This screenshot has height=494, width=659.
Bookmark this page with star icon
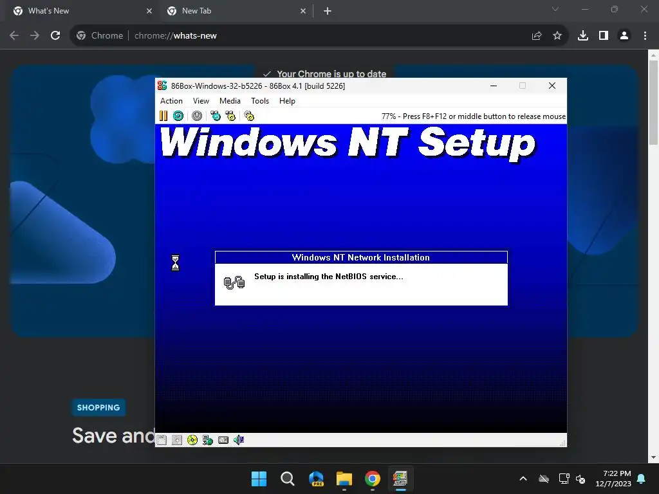[557, 36]
